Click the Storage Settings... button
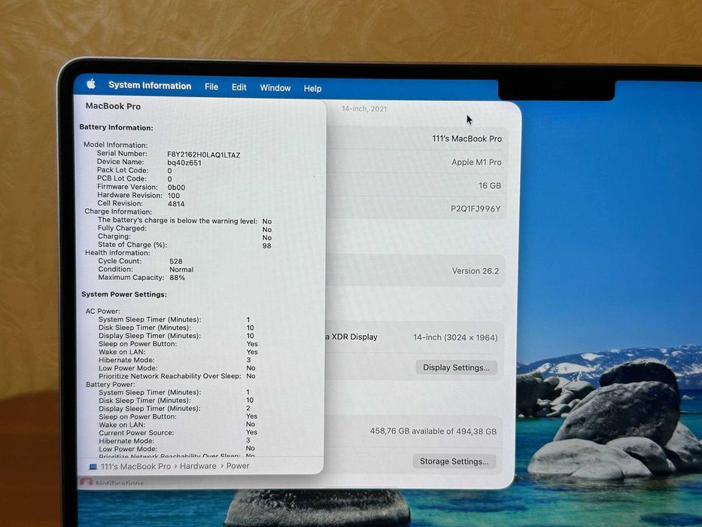Viewport: 702px width, 527px height. pos(454,461)
